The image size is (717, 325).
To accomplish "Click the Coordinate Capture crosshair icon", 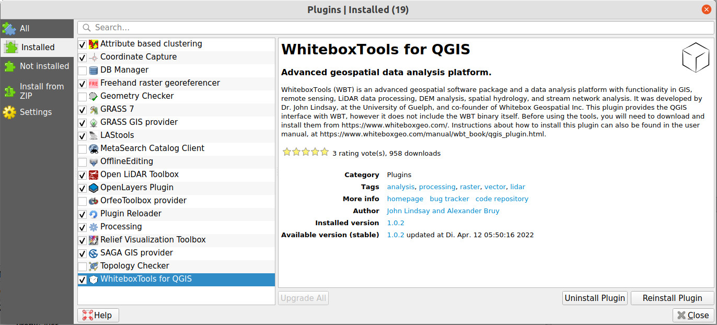I will click(x=94, y=57).
